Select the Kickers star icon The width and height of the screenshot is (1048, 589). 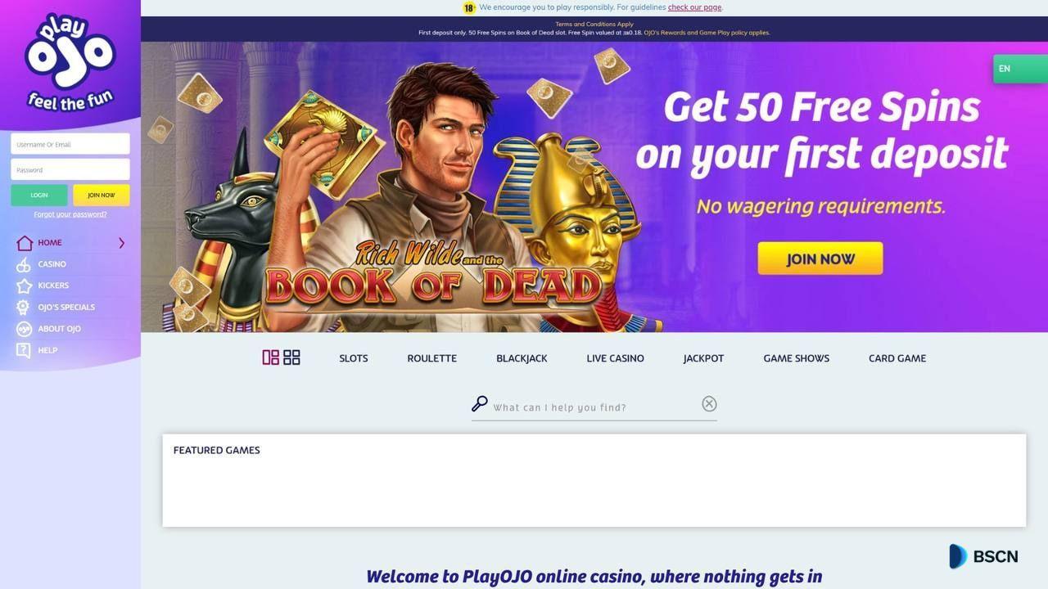[x=24, y=286]
